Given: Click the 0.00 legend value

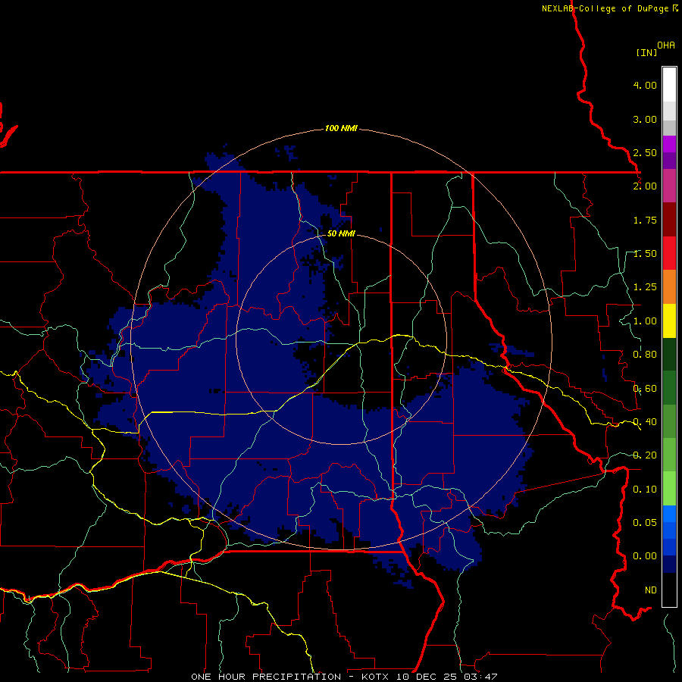Looking at the screenshot, I should [645, 556].
